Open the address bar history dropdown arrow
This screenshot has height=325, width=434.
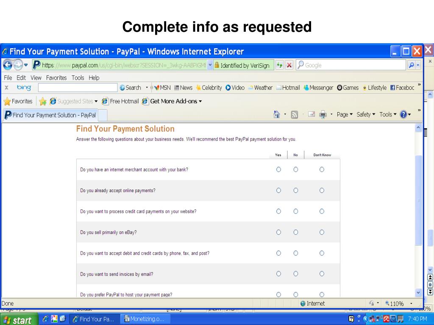coord(210,65)
